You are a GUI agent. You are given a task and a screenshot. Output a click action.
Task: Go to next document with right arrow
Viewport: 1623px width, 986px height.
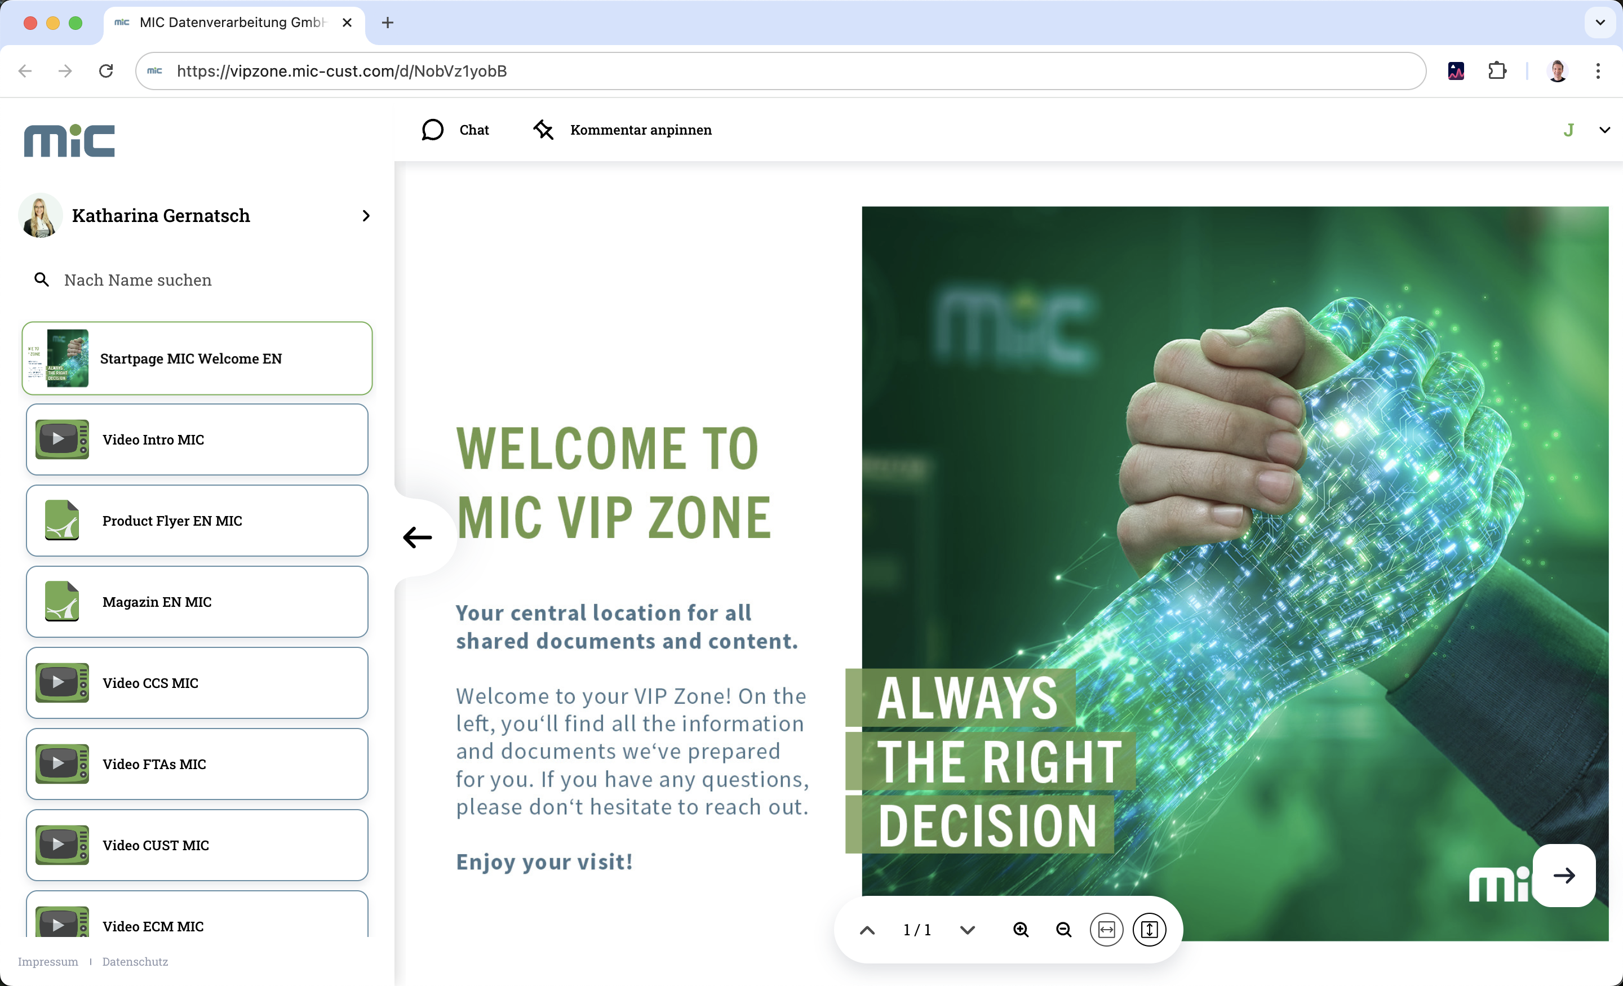point(1564,876)
